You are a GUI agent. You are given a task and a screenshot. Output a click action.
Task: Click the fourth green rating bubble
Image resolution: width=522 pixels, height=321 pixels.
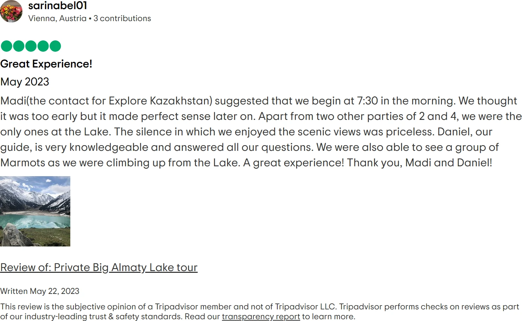[x=43, y=46]
